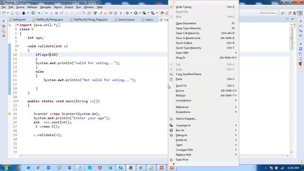Click the Show Whitespace Characters pilcrow icon

click(121, 13)
